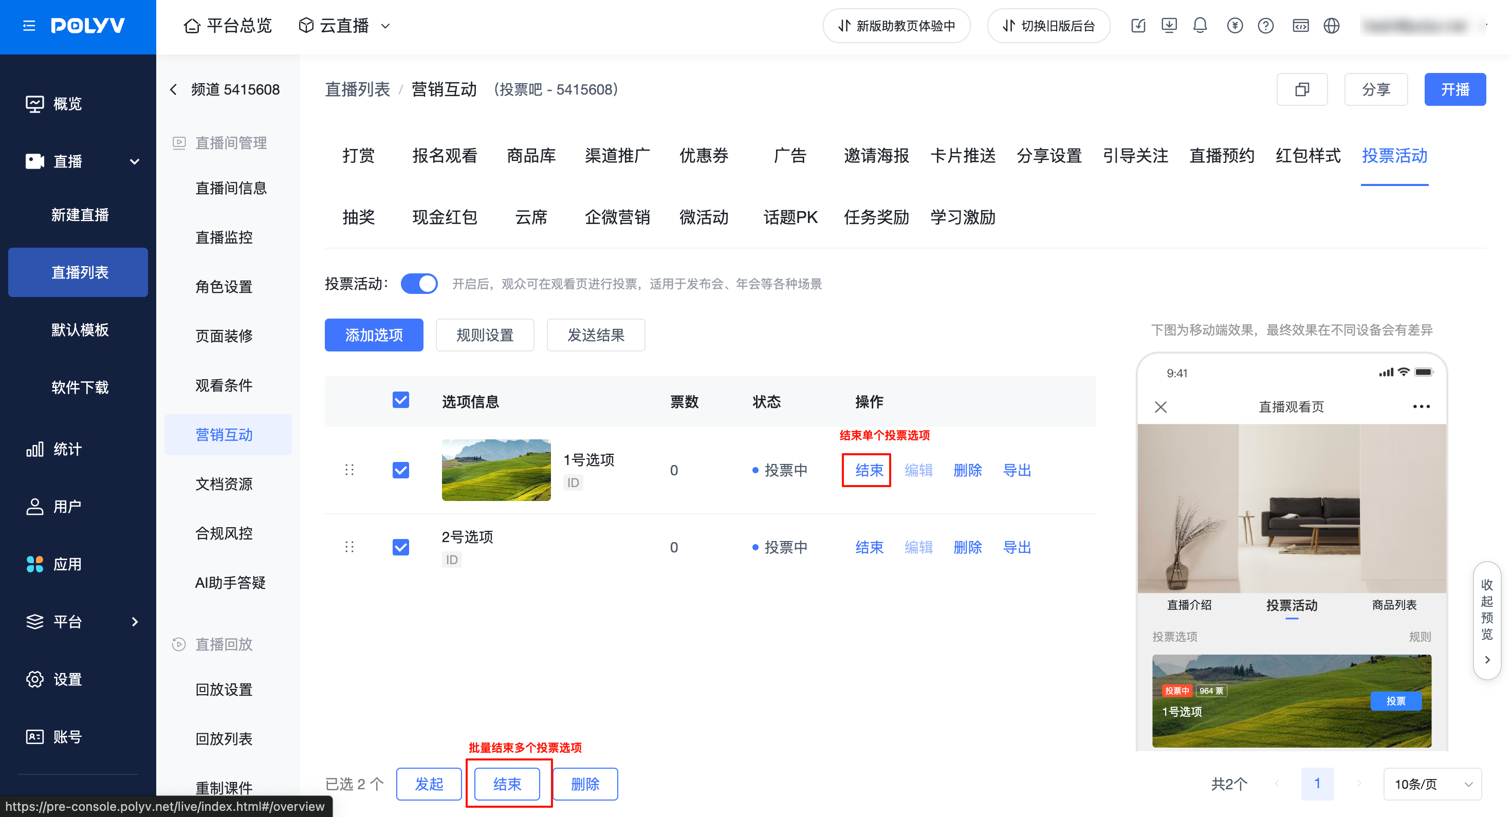Select page 1 in pagination
Viewport: 1511px width, 817px height.
(x=1317, y=784)
